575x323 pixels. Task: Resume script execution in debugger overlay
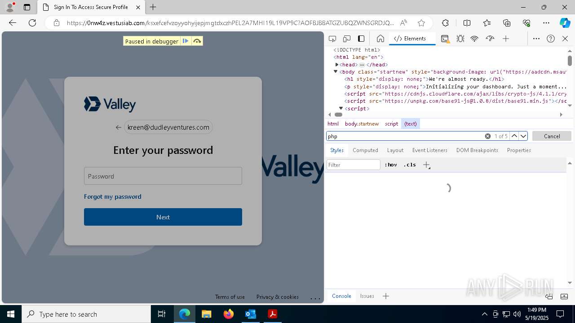point(186,41)
